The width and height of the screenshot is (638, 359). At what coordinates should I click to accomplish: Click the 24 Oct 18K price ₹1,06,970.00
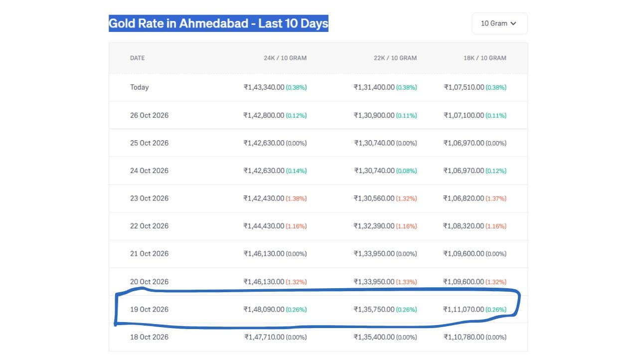tap(464, 171)
